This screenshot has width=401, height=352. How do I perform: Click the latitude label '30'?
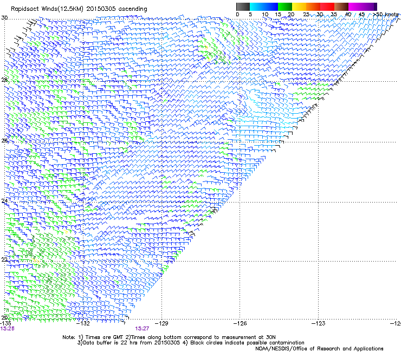(x=4, y=18)
